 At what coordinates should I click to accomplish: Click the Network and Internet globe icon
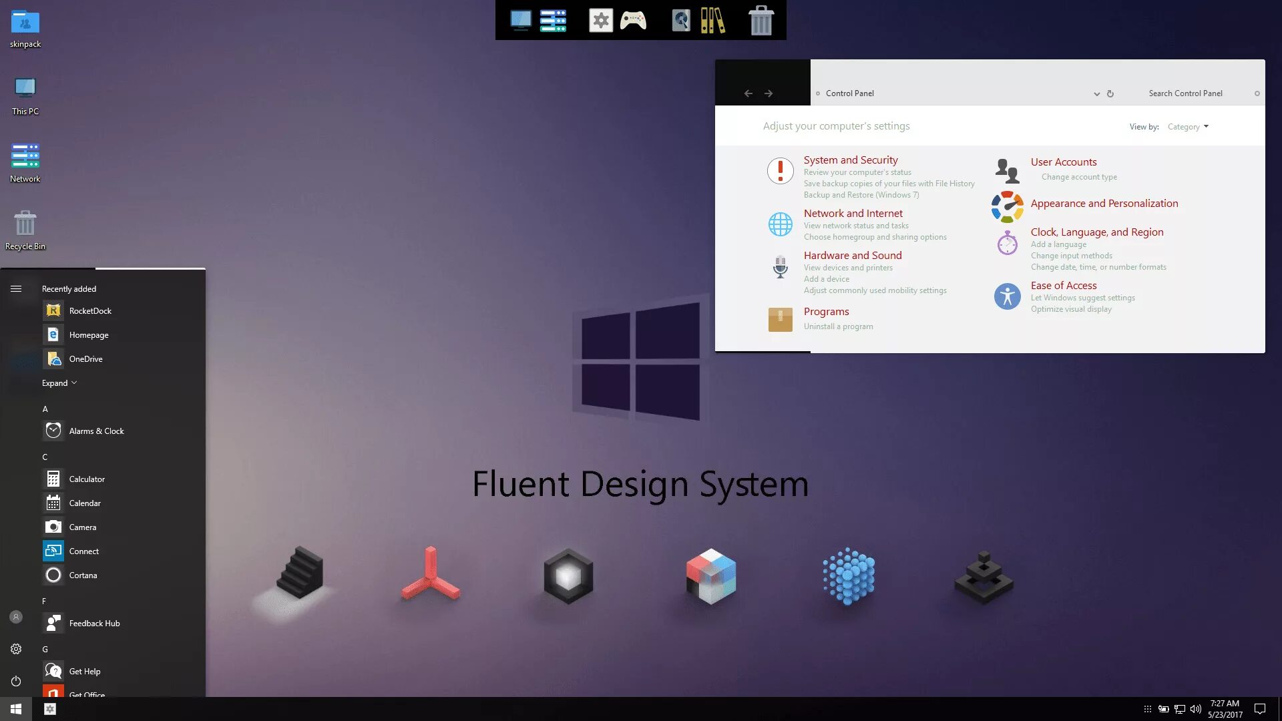pyautogui.click(x=780, y=224)
